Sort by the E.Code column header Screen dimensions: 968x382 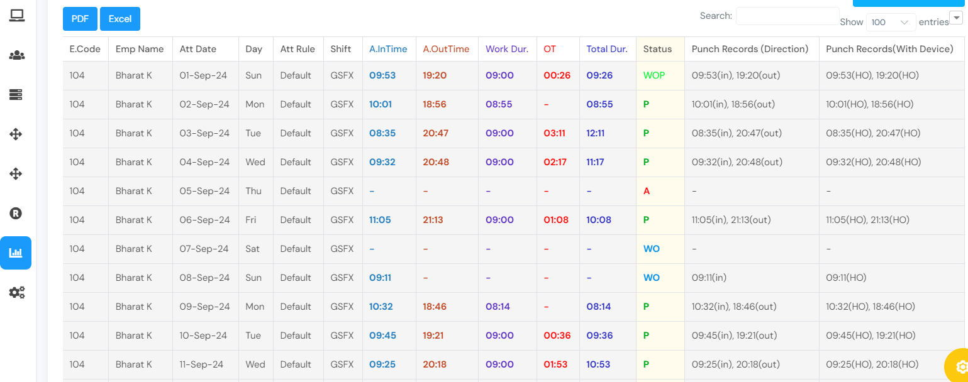pos(85,49)
